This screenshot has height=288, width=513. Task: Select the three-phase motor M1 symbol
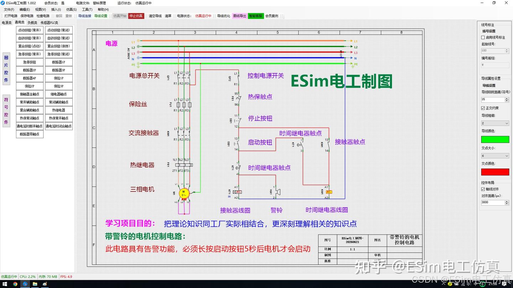(184, 194)
